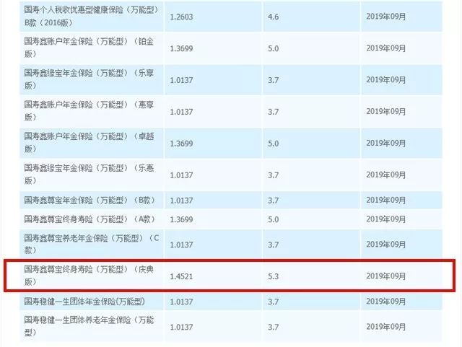The width and height of the screenshot is (462, 347).
Task: Select product name 国寿鑫尊宝养老年金保险（C款）
Action: (92, 244)
